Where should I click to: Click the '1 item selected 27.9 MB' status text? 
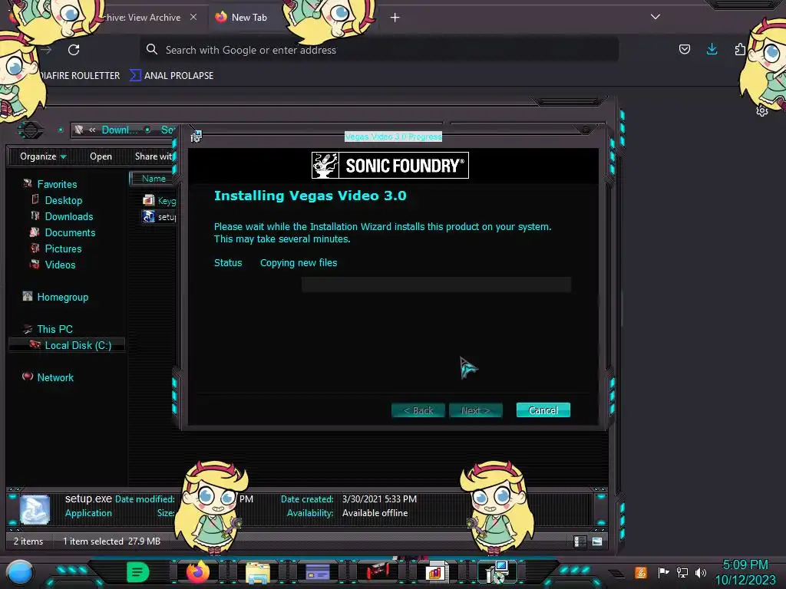[111, 541]
